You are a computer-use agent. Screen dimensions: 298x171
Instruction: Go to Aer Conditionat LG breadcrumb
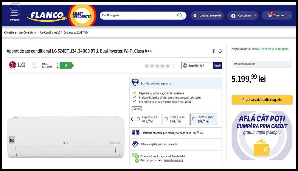50,33
